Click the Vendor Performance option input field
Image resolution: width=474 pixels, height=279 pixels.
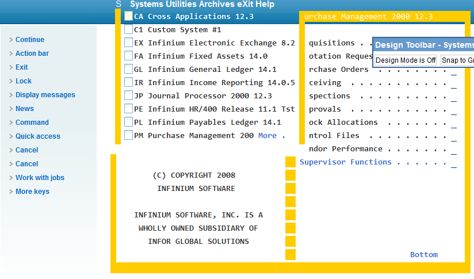point(454,151)
